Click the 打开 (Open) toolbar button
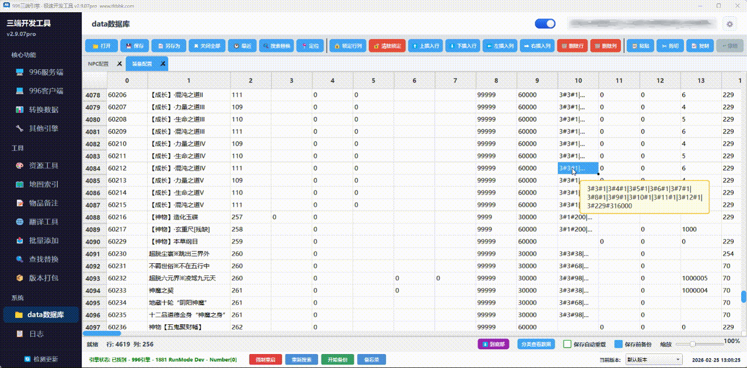The width and height of the screenshot is (747, 368). [x=100, y=46]
